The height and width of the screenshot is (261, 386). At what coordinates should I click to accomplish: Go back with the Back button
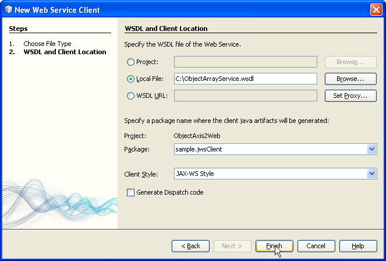click(x=190, y=246)
